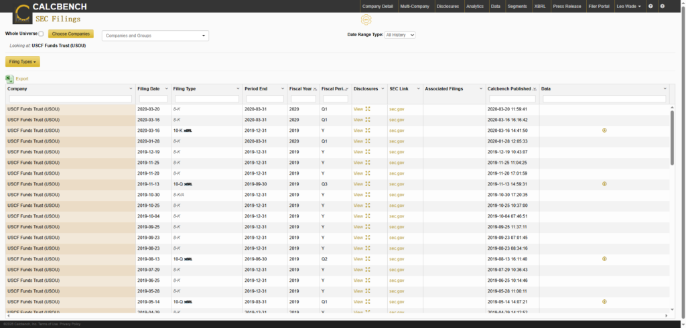Open the Companies and Groups dropdown
This screenshot has width=686, height=328.
pyautogui.click(x=155, y=35)
